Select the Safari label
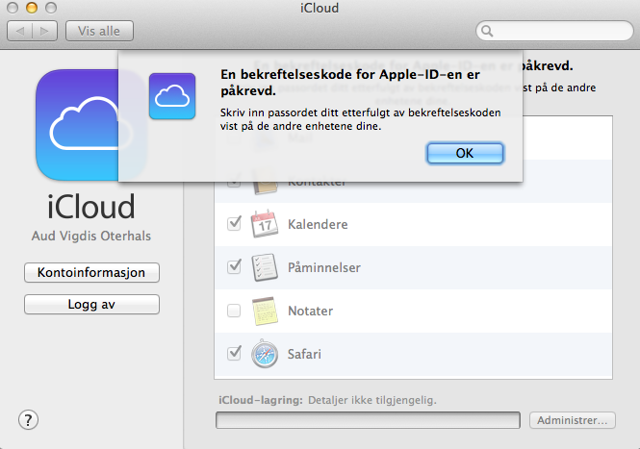Viewport: 640px width, 449px height. click(x=304, y=354)
